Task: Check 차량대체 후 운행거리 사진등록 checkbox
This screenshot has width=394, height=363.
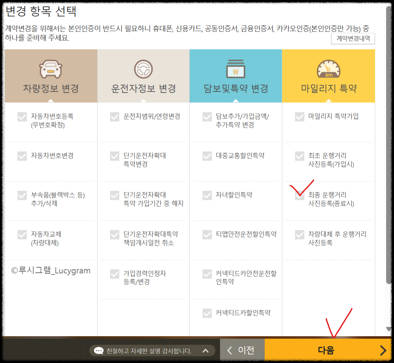Action: 300,235
